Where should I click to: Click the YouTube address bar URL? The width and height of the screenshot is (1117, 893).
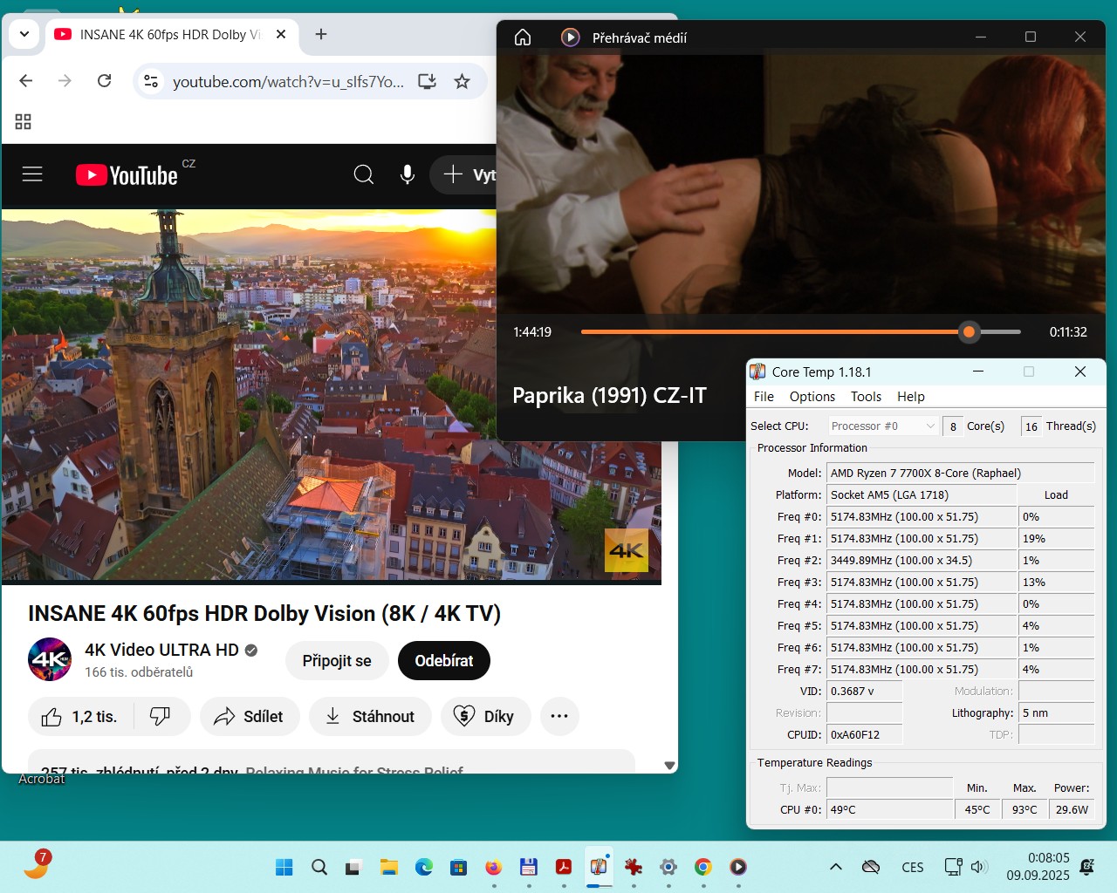288,81
